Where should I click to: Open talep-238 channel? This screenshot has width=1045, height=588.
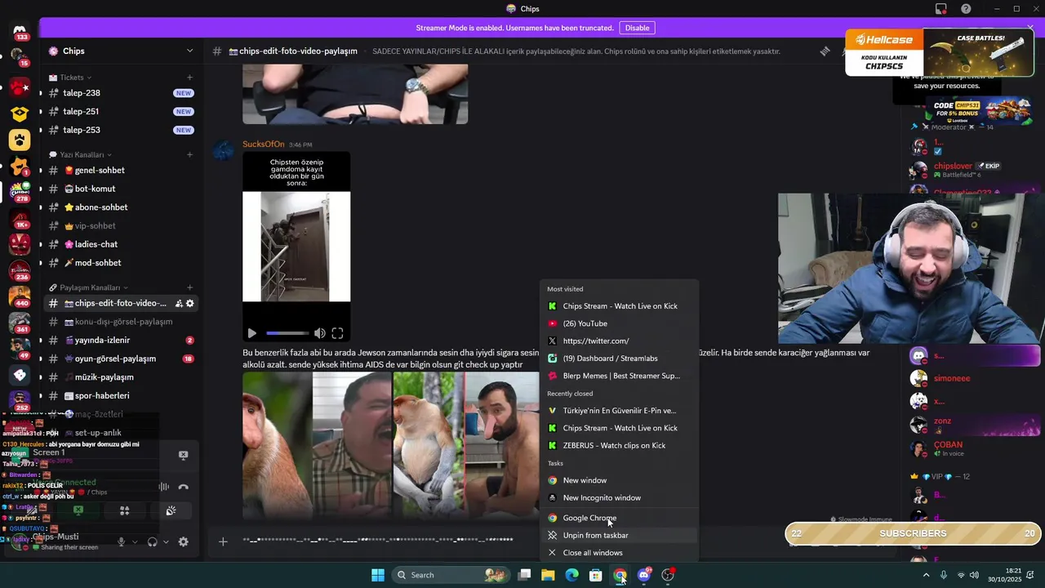(121, 93)
